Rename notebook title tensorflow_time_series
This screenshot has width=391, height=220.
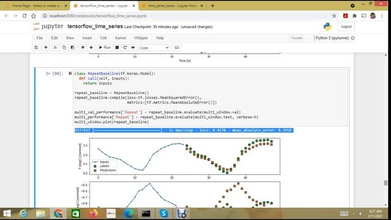(x=95, y=26)
